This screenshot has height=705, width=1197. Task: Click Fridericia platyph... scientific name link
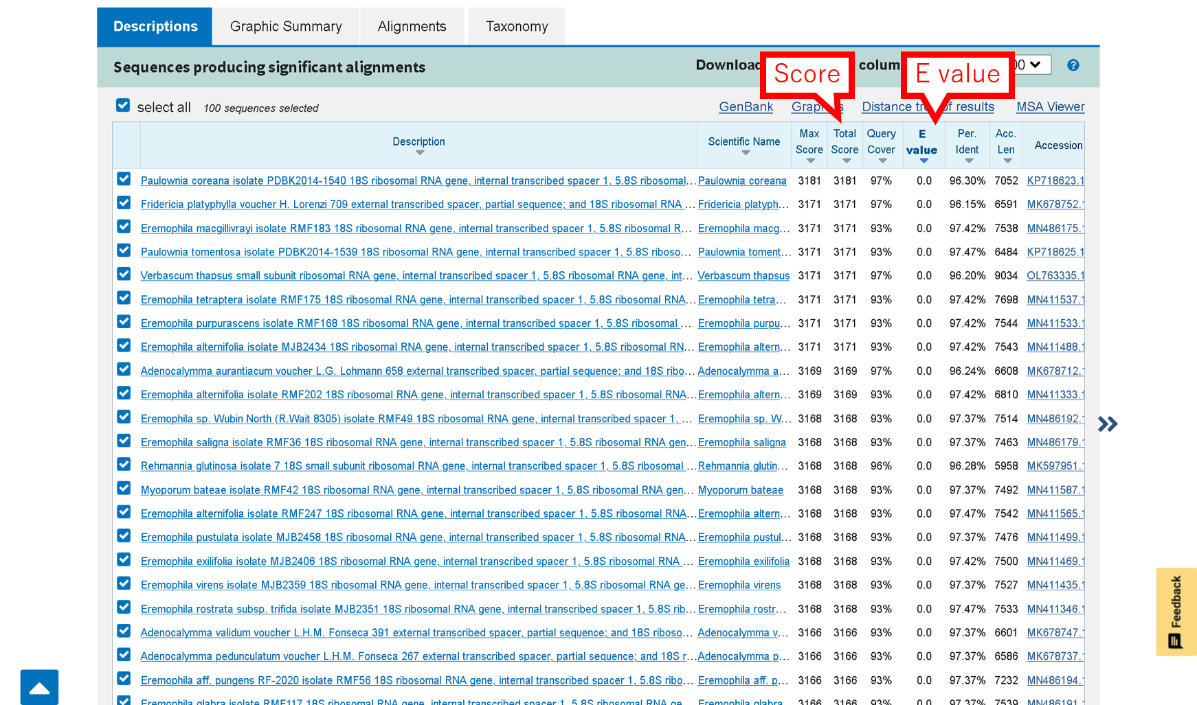[x=743, y=204]
